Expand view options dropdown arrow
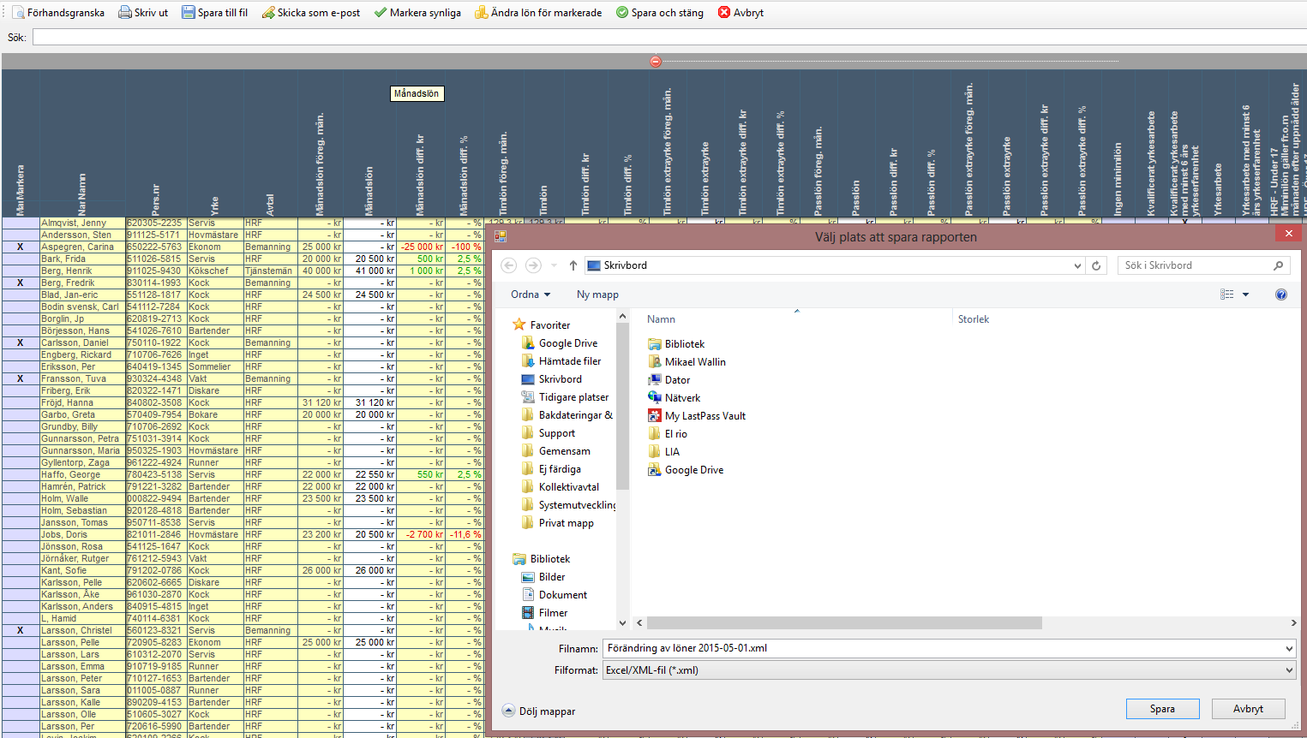Screen dimensions: 1307x738 pyautogui.click(x=1245, y=295)
